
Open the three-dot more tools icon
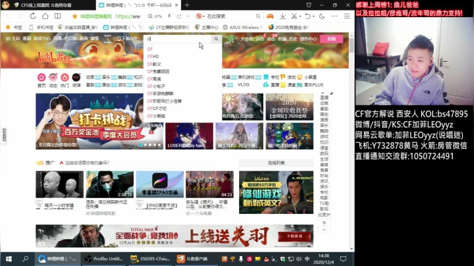(x=334, y=16)
